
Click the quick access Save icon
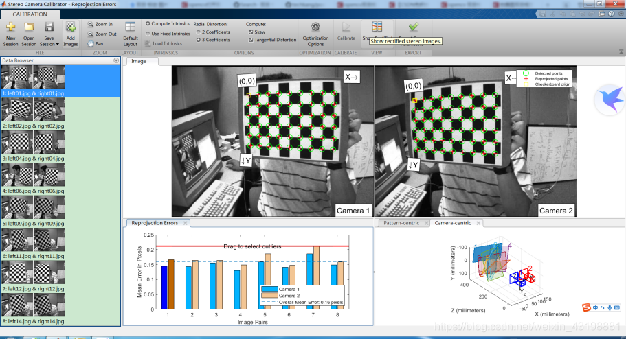[x=543, y=14]
